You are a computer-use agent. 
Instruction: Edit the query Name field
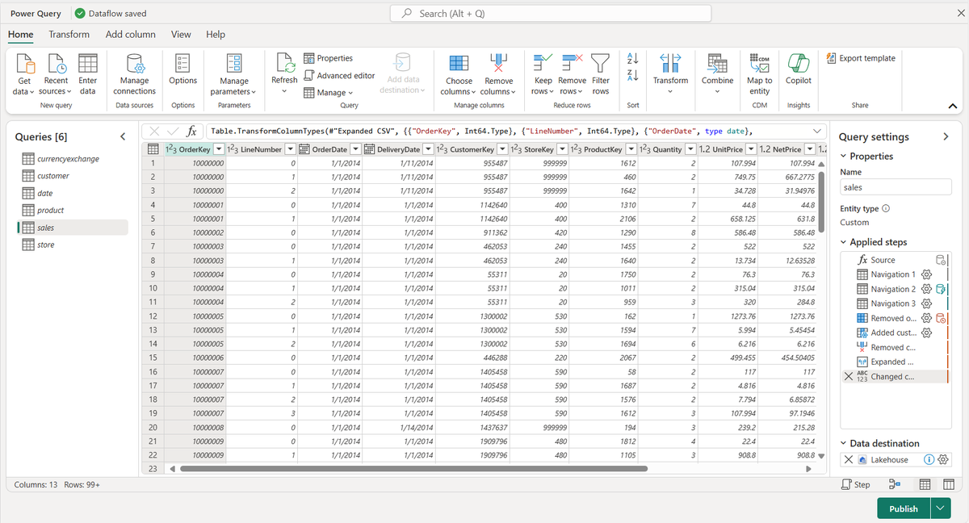(896, 187)
